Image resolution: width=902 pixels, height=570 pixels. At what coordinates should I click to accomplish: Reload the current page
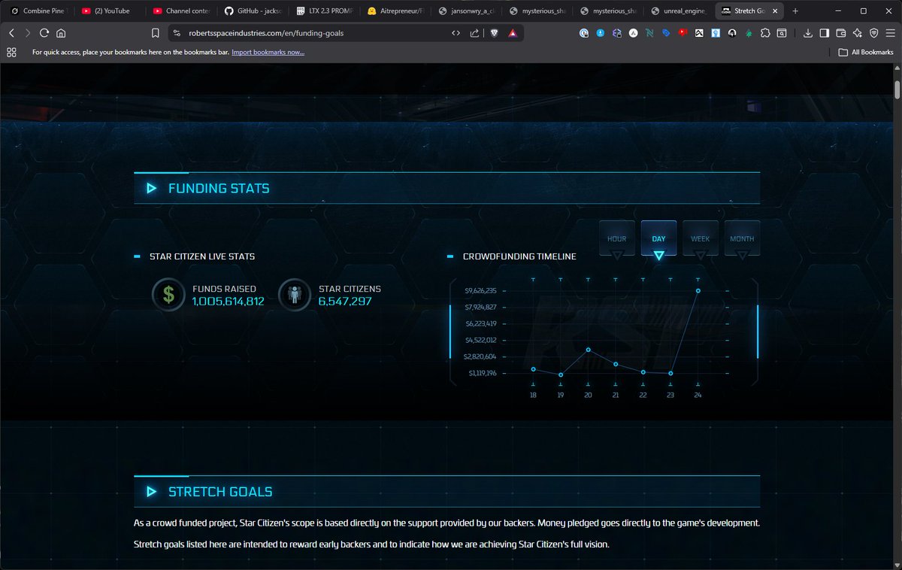point(44,33)
